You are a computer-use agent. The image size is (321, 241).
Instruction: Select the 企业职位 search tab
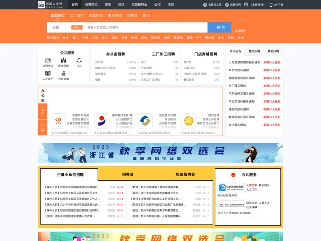tap(58, 15)
